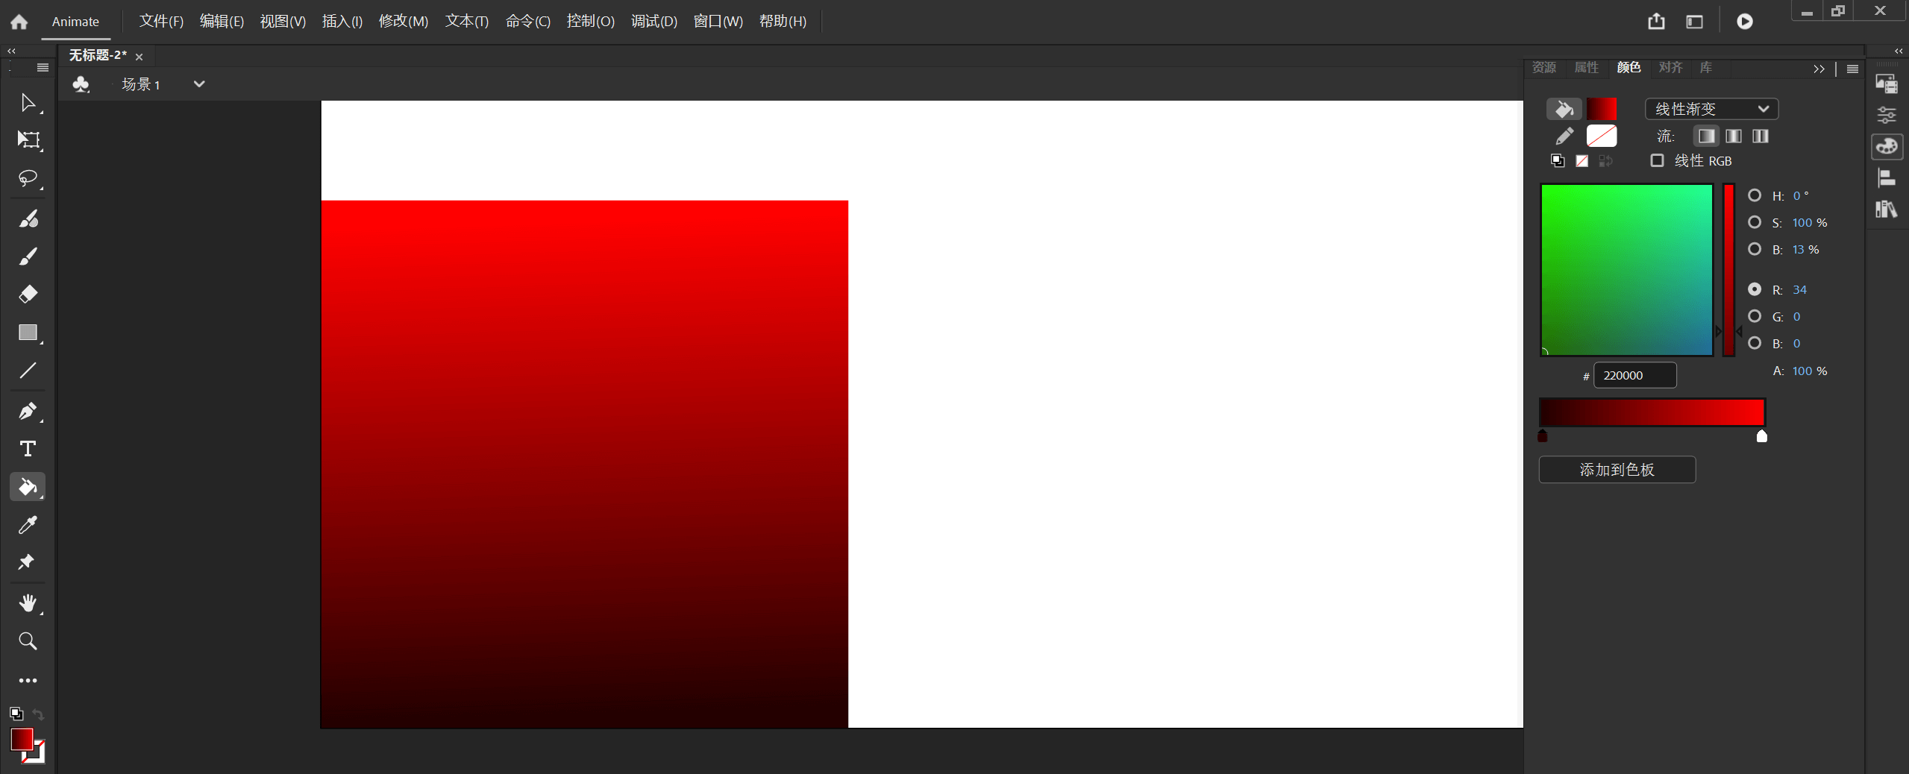The image size is (1909, 774).
Task: Click the Test Movie play button
Action: point(1744,22)
